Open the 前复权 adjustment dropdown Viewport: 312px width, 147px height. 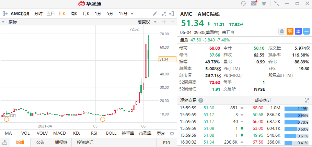147,22
